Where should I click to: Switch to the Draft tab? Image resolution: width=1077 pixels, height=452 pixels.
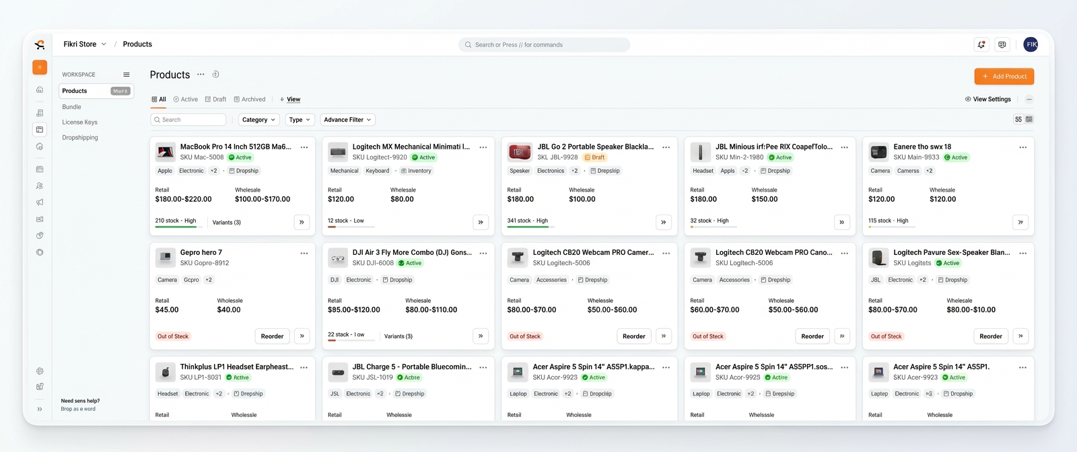(216, 100)
